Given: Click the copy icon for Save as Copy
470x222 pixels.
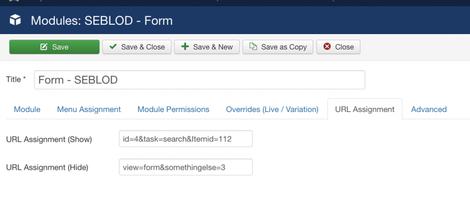Looking at the screenshot, I should tap(253, 46).
